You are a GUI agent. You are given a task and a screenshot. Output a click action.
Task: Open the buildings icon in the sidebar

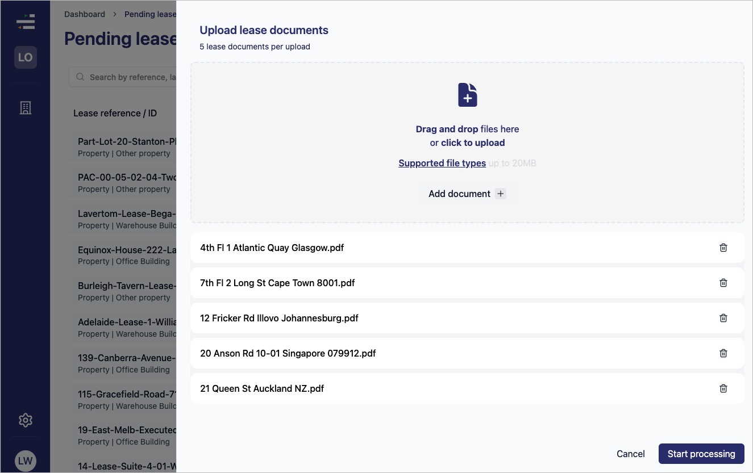[x=25, y=108]
